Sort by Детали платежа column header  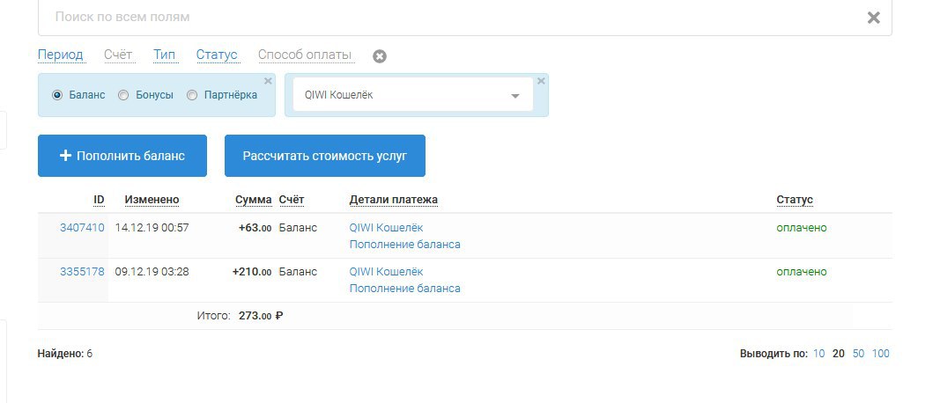tap(393, 200)
